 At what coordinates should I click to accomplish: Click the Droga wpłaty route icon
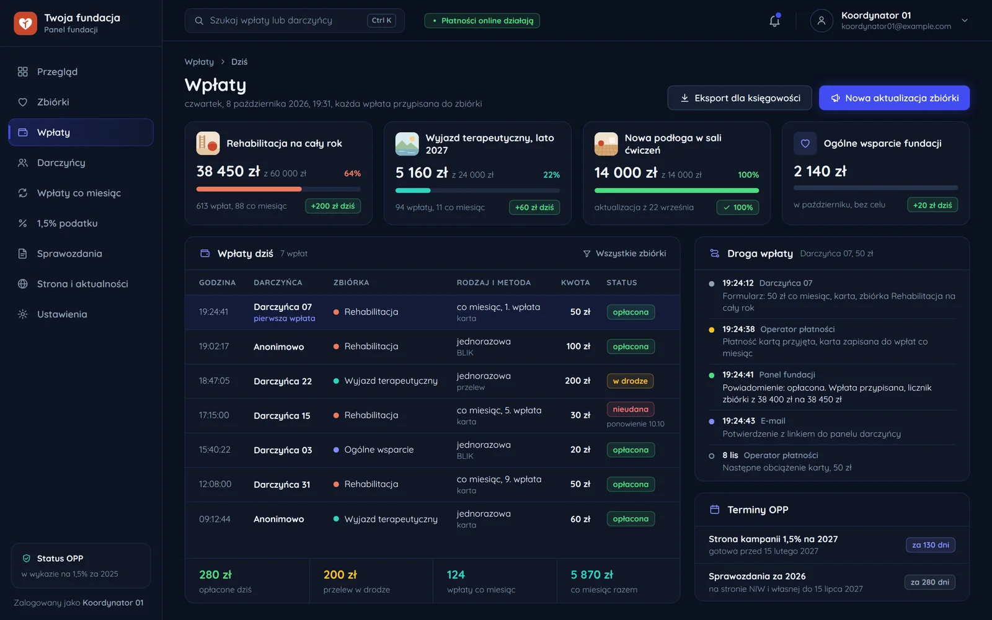[714, 254]
